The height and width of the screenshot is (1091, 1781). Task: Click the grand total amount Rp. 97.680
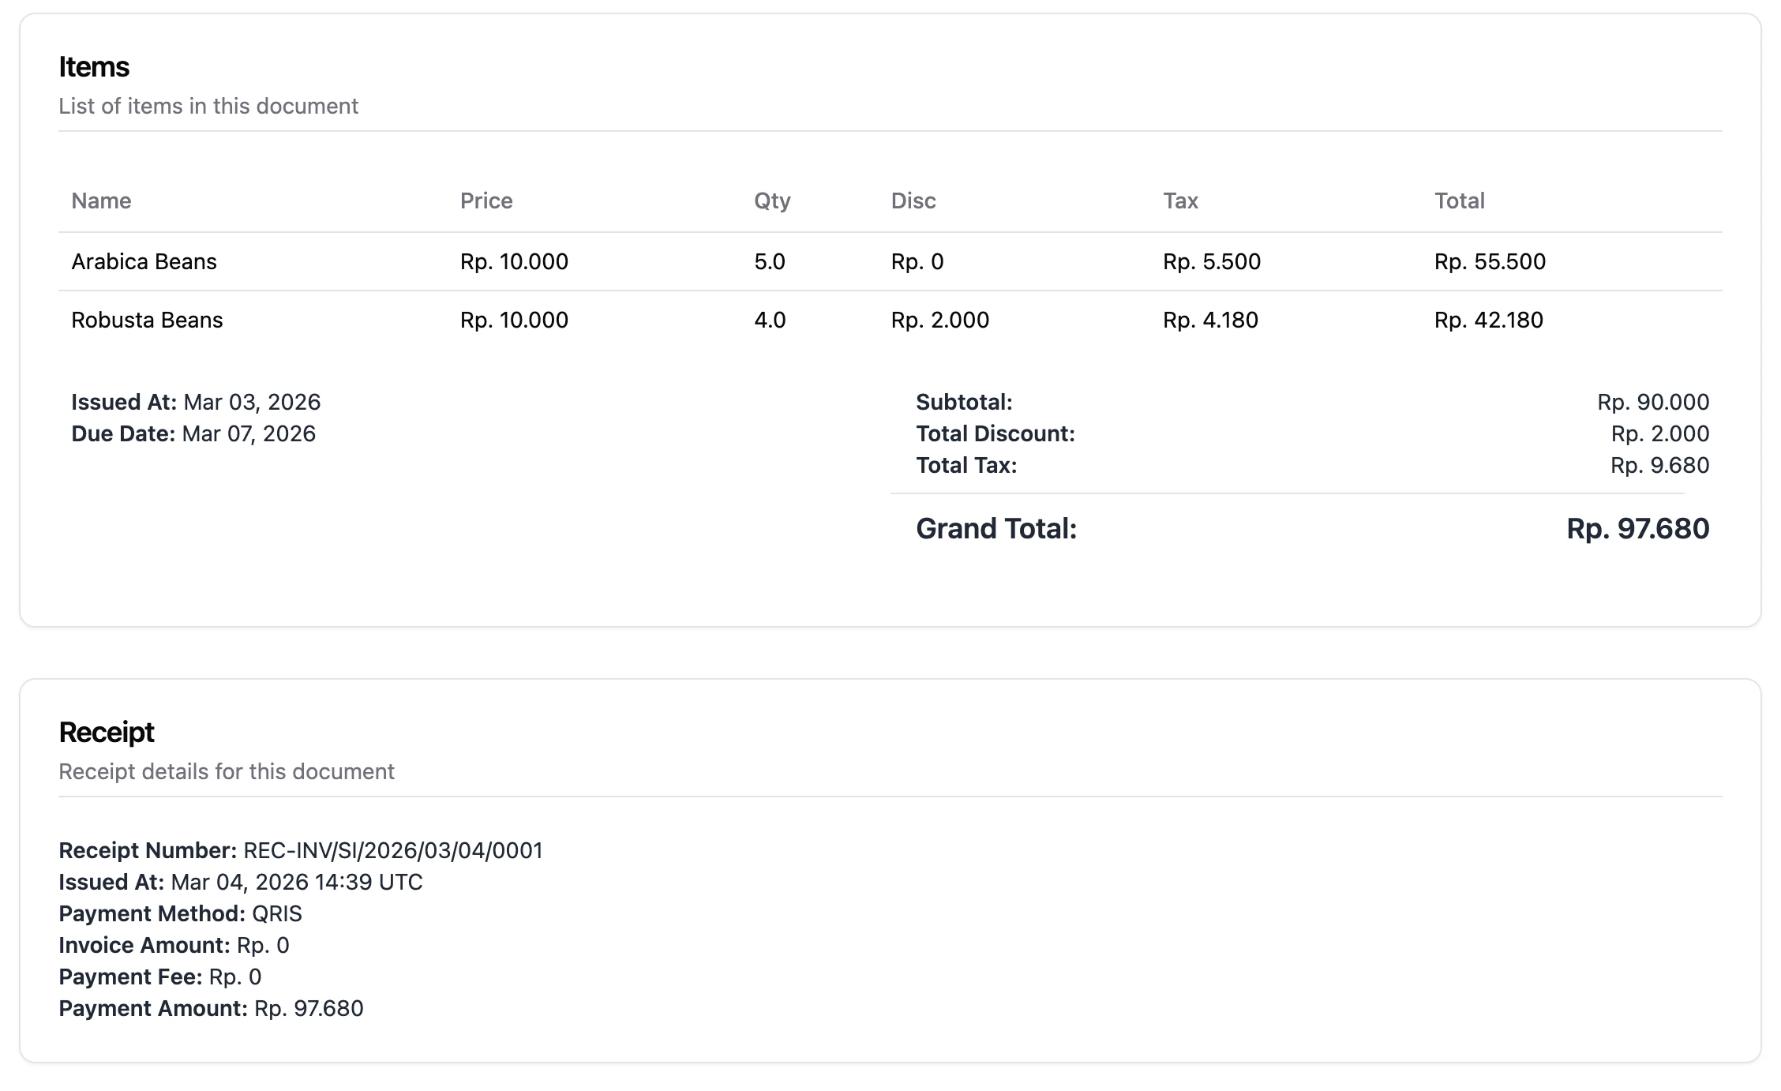(x=1638, y=528)
